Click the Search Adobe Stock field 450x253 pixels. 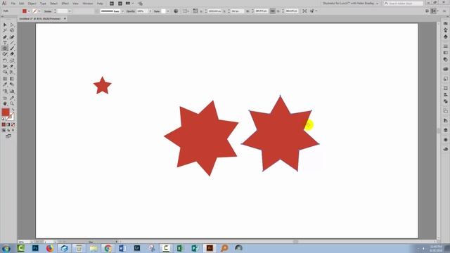403,4
